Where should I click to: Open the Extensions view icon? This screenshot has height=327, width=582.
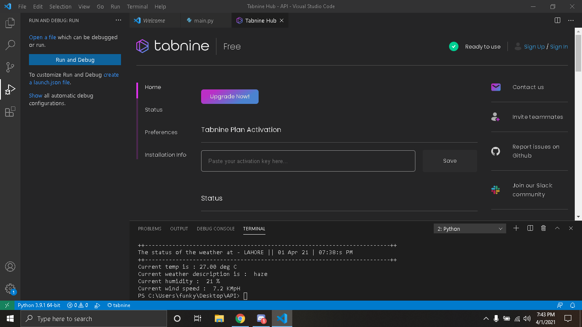(x=10, y=112)
